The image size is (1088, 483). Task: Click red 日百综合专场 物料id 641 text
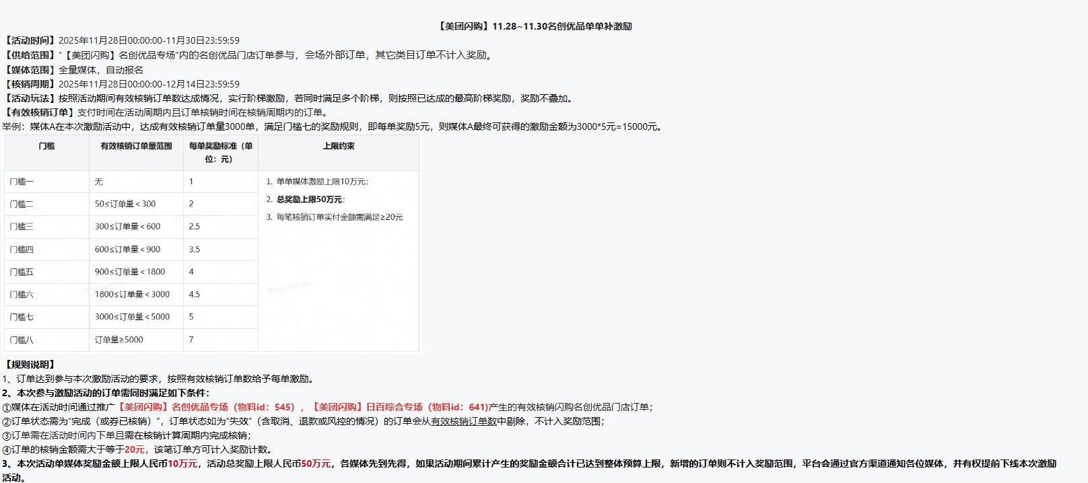coord(400,407)
